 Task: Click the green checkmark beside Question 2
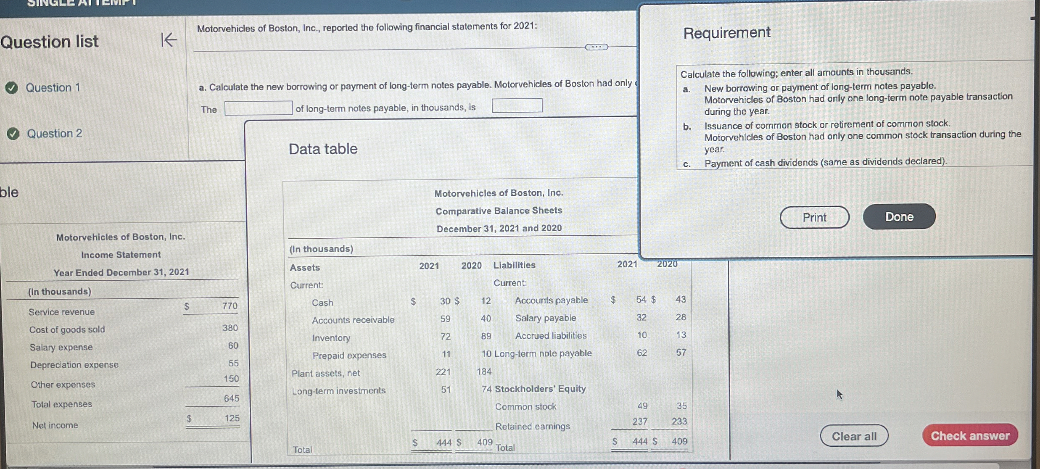pyautogui.click(x=13, y=134)
